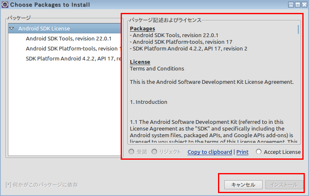Image resolution: width=309 pixels, height=196 pixels.
Task: Click the dependency note below the package list
Action: (42, 184)
